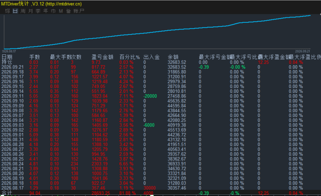Select the 年 yearly tab
Viewport: 321px width, 196px height.
(46, 11)
